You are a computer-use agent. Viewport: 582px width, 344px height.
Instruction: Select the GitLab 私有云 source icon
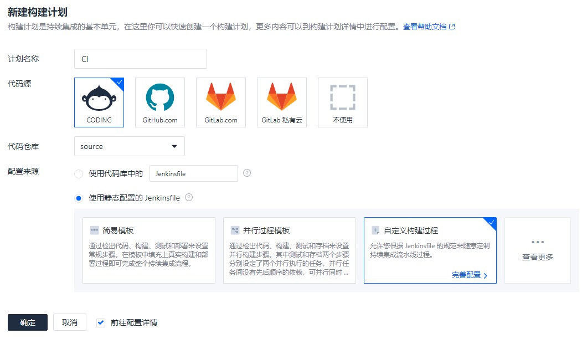point(281,98)
